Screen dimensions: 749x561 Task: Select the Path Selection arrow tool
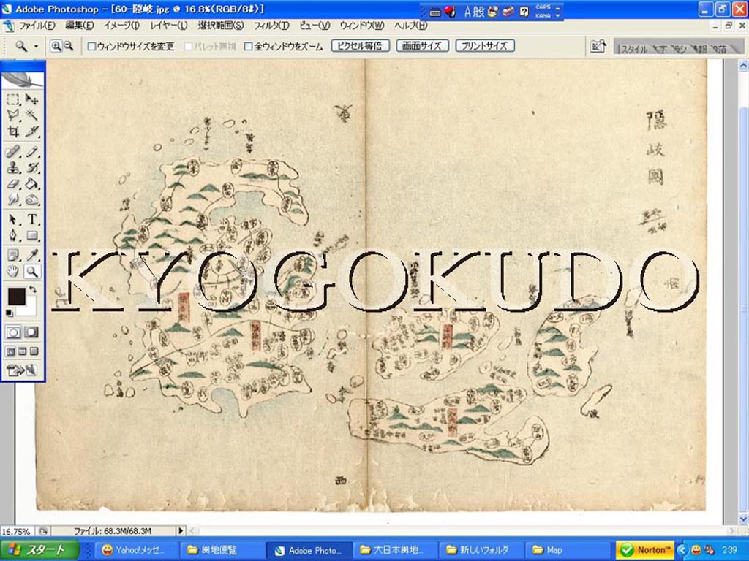coord(13,220)
